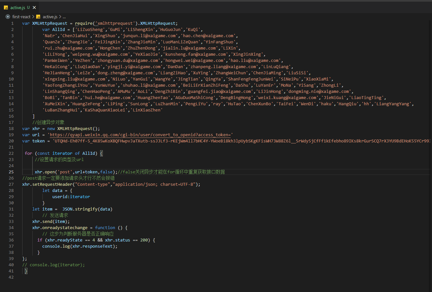Open the first-react breadcrumb folder

[x=21, y=17]
